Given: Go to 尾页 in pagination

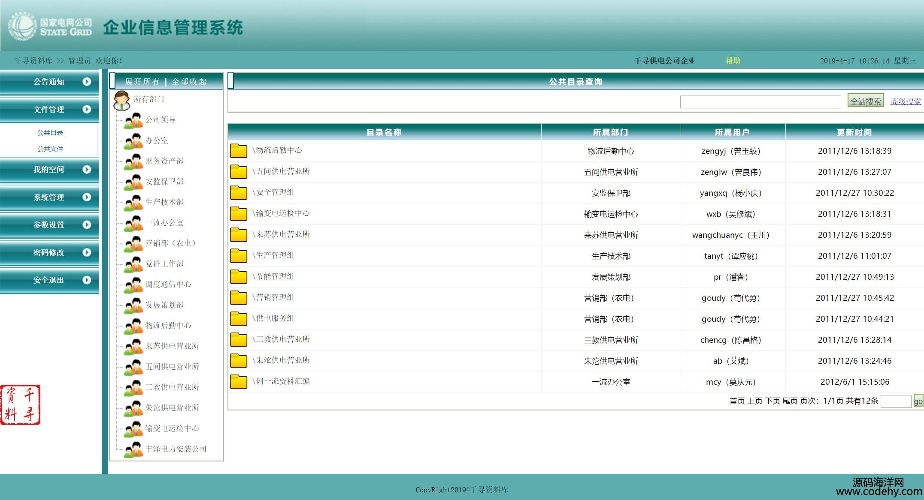Looking at the screenshot, I should coord(790,401).
